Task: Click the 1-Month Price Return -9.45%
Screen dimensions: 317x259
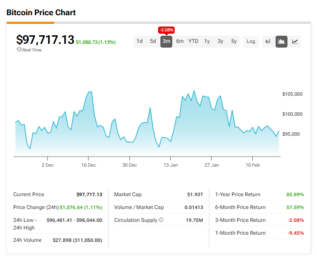Action: [296, 233]
